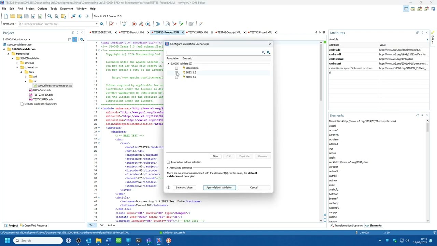Expand the xml folder in project tree
Viewport: 437px width, 246px height.
(26, 77)
